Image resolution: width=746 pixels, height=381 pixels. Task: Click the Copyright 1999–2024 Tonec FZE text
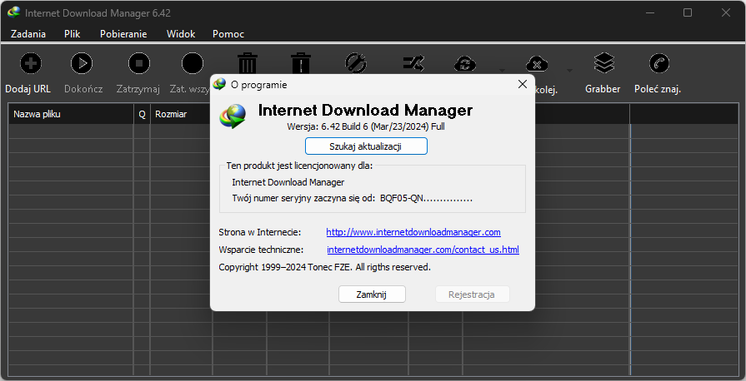(324, 267)
